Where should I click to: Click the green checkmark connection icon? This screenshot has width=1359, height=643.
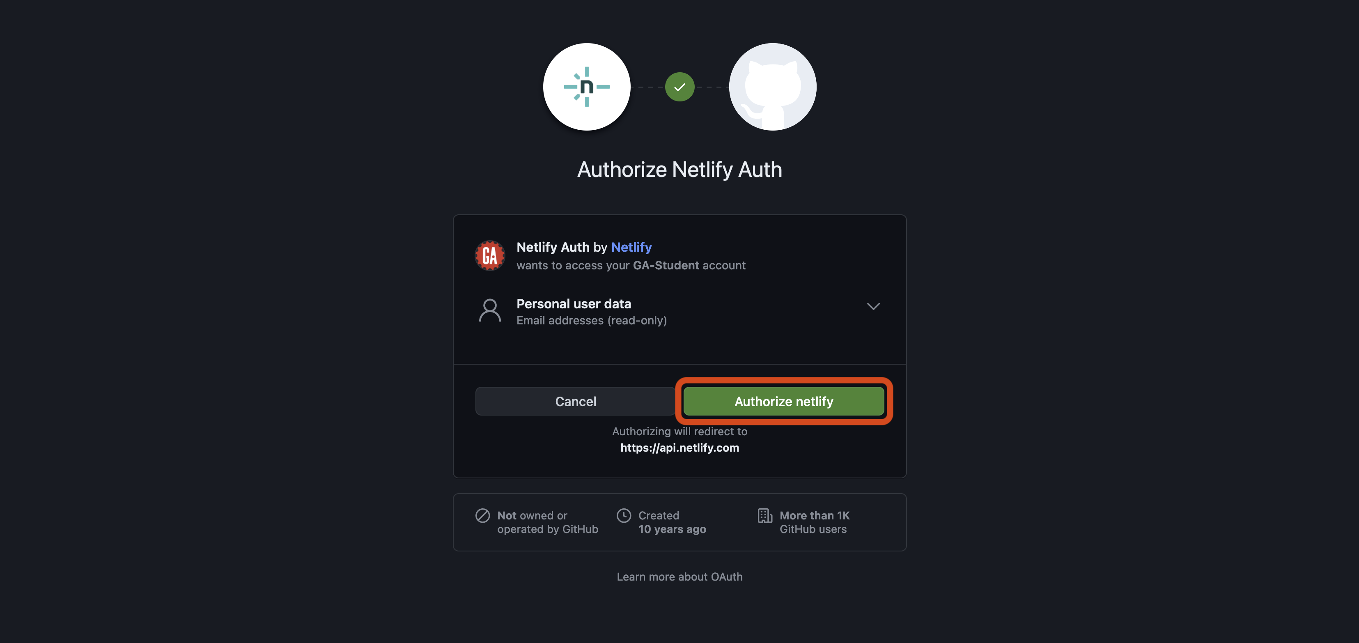click(x=679, y=87)
